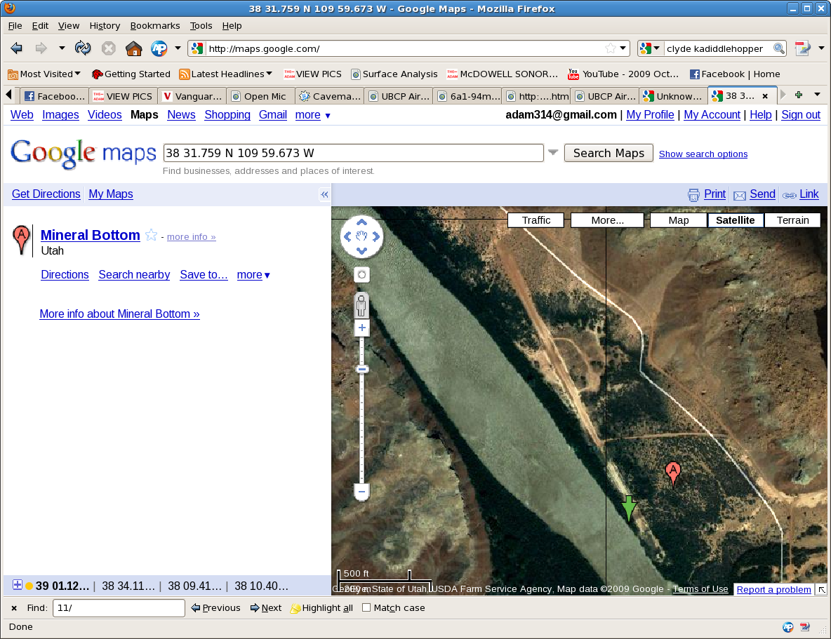Open the Bookmarks menu
The image size is (831, 639).
[x=155, y=25]
